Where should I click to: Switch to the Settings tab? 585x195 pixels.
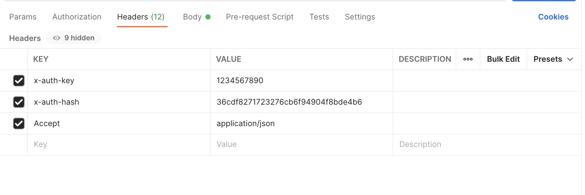[x=360, y=17]
